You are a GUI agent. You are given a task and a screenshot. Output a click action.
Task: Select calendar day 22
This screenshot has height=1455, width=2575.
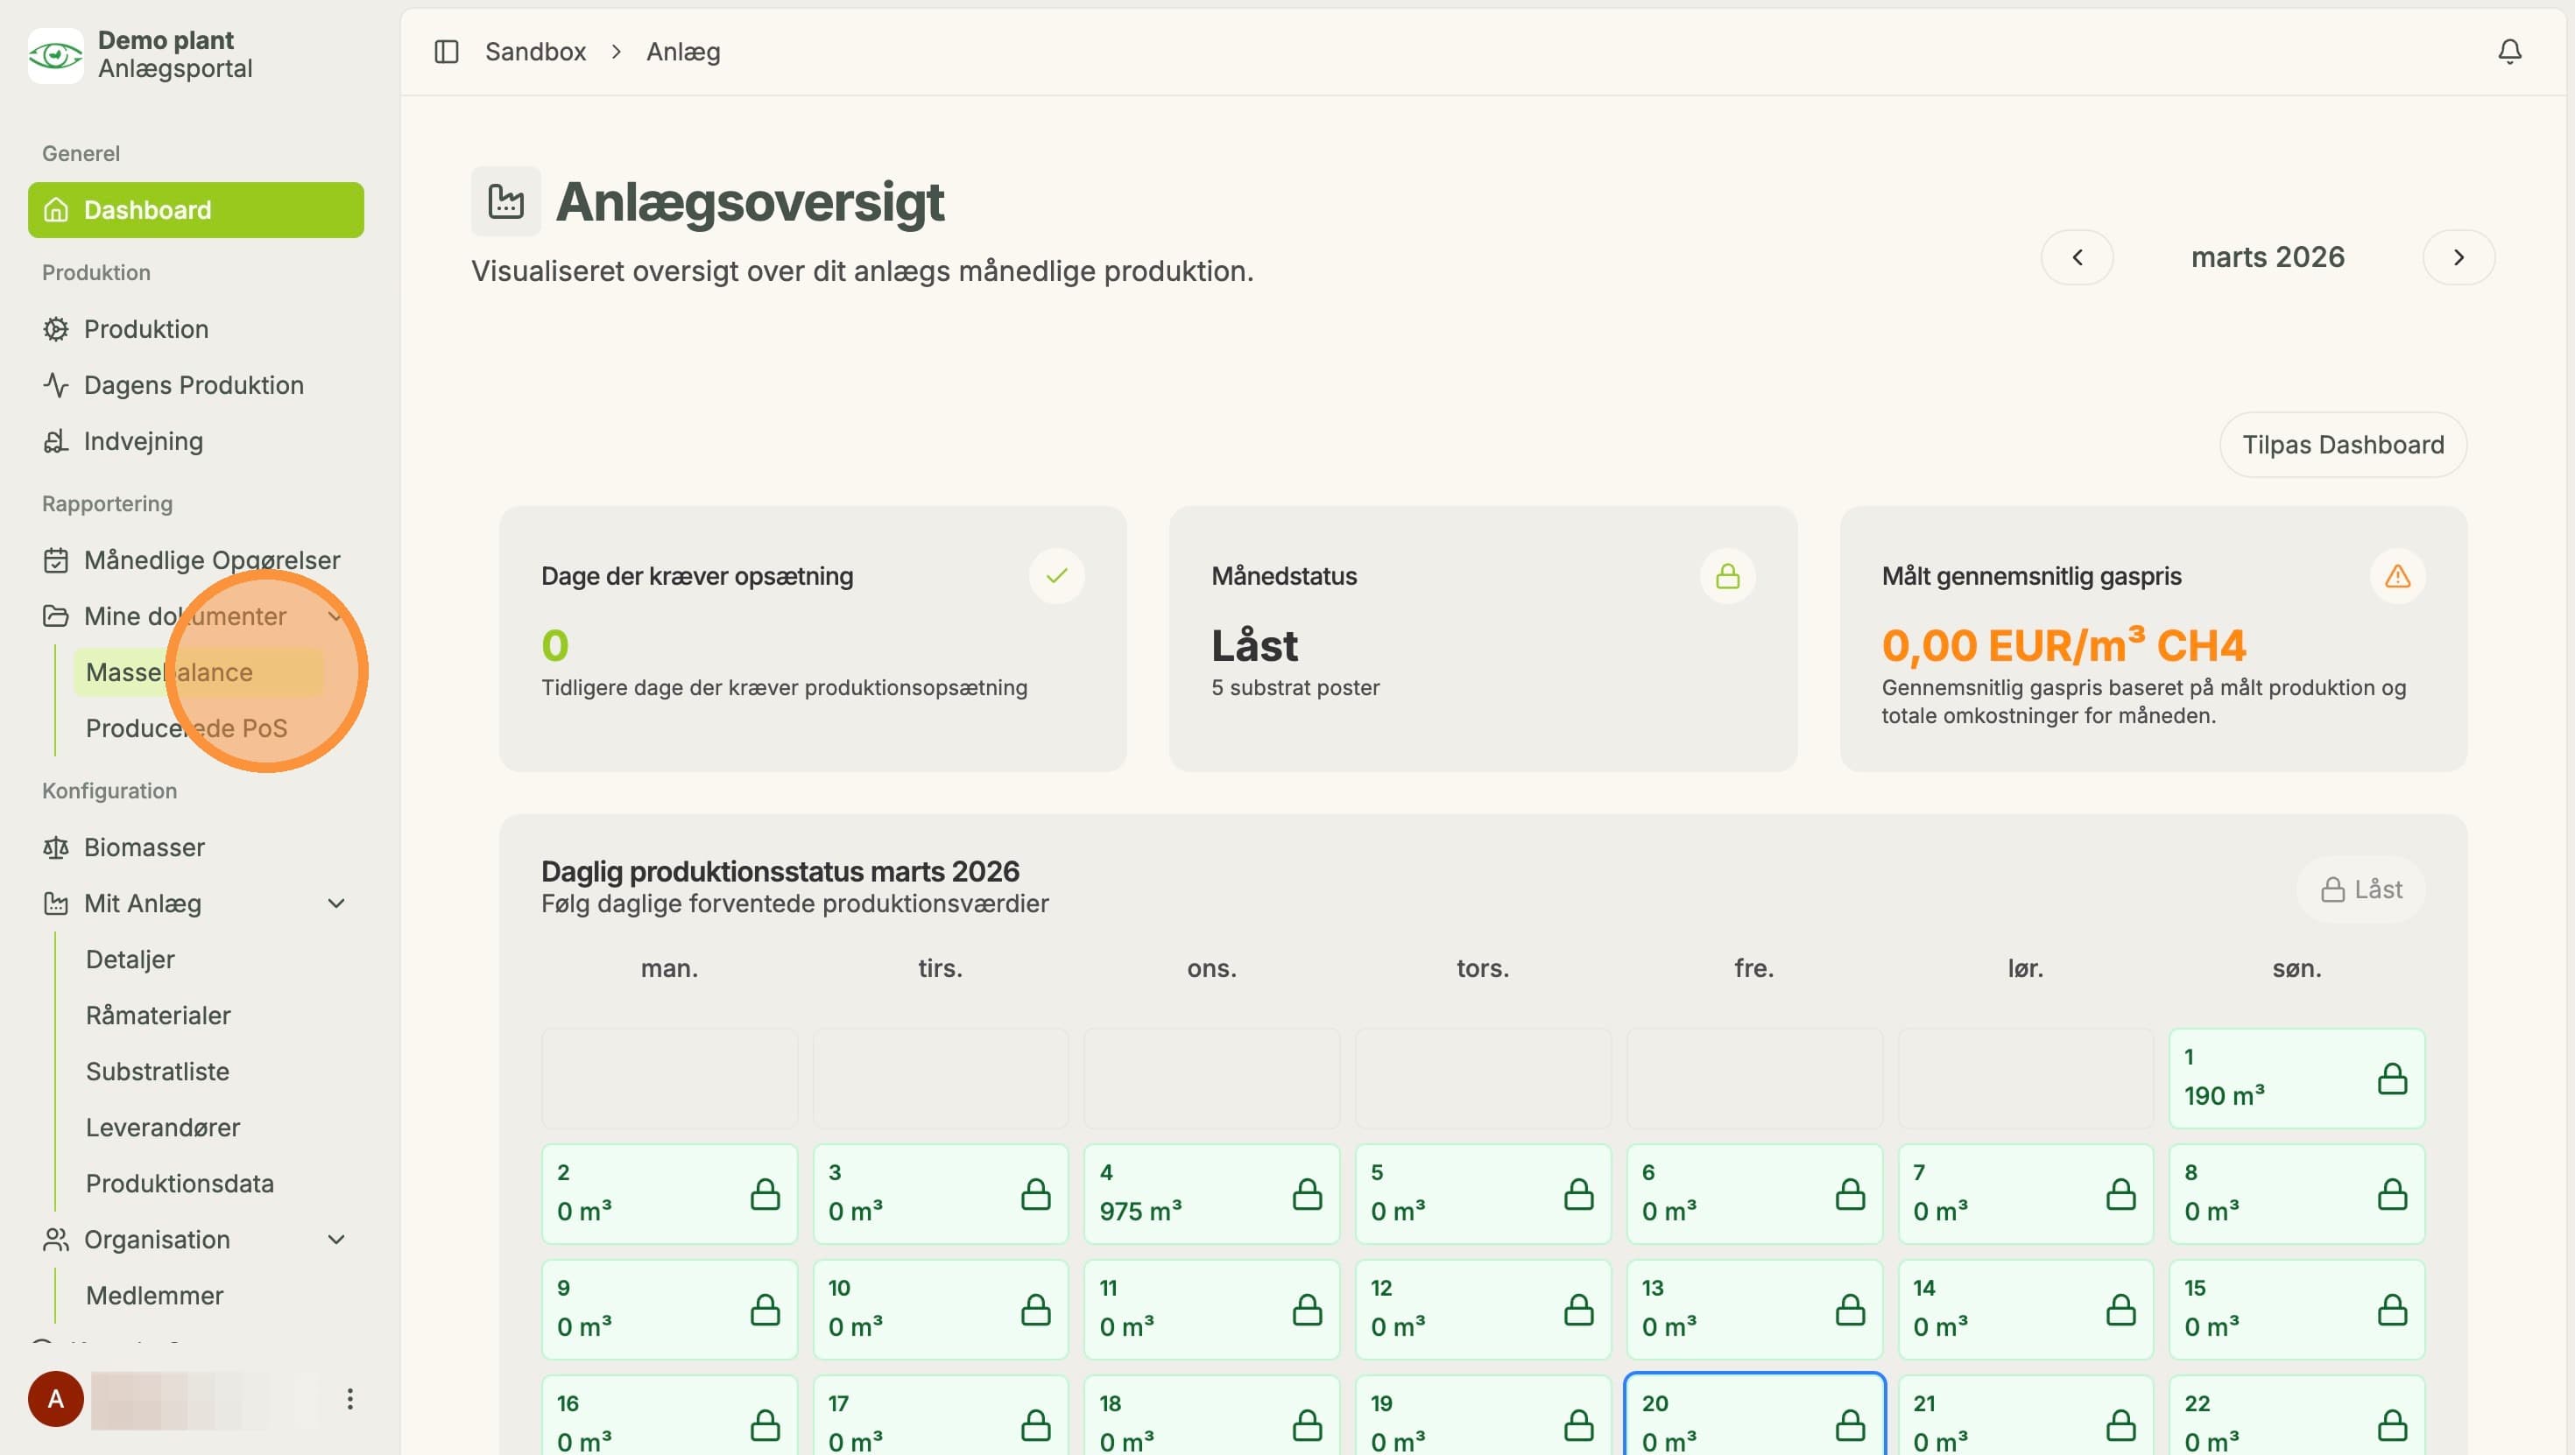(x=2296, y=1415)
